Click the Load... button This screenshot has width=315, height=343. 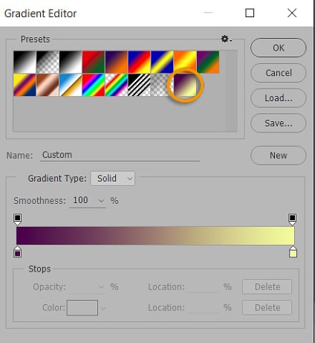coord(279,98)
